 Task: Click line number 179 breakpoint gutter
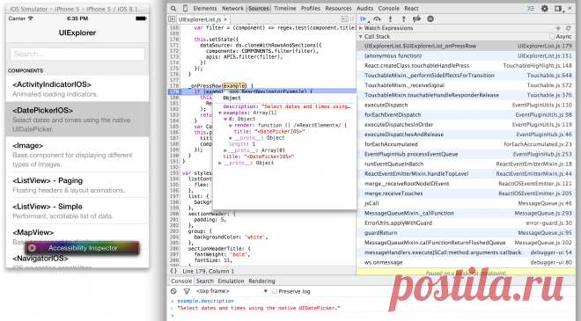tap(174, 91)
